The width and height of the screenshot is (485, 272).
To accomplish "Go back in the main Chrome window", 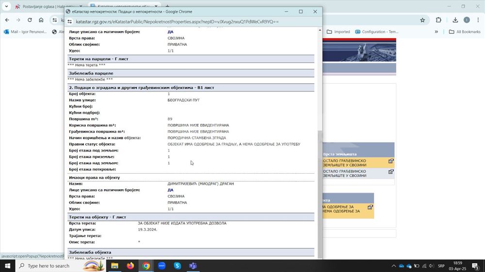I will [x=7, y=20].
